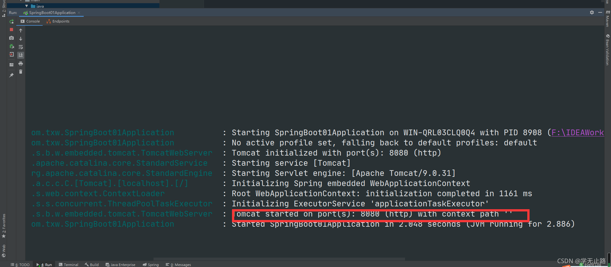Image resolution: width=611 pixels, height=267 pixels.
Task: Click the 'Initializing ExecutorService' log line
Action: click(360, 204)
